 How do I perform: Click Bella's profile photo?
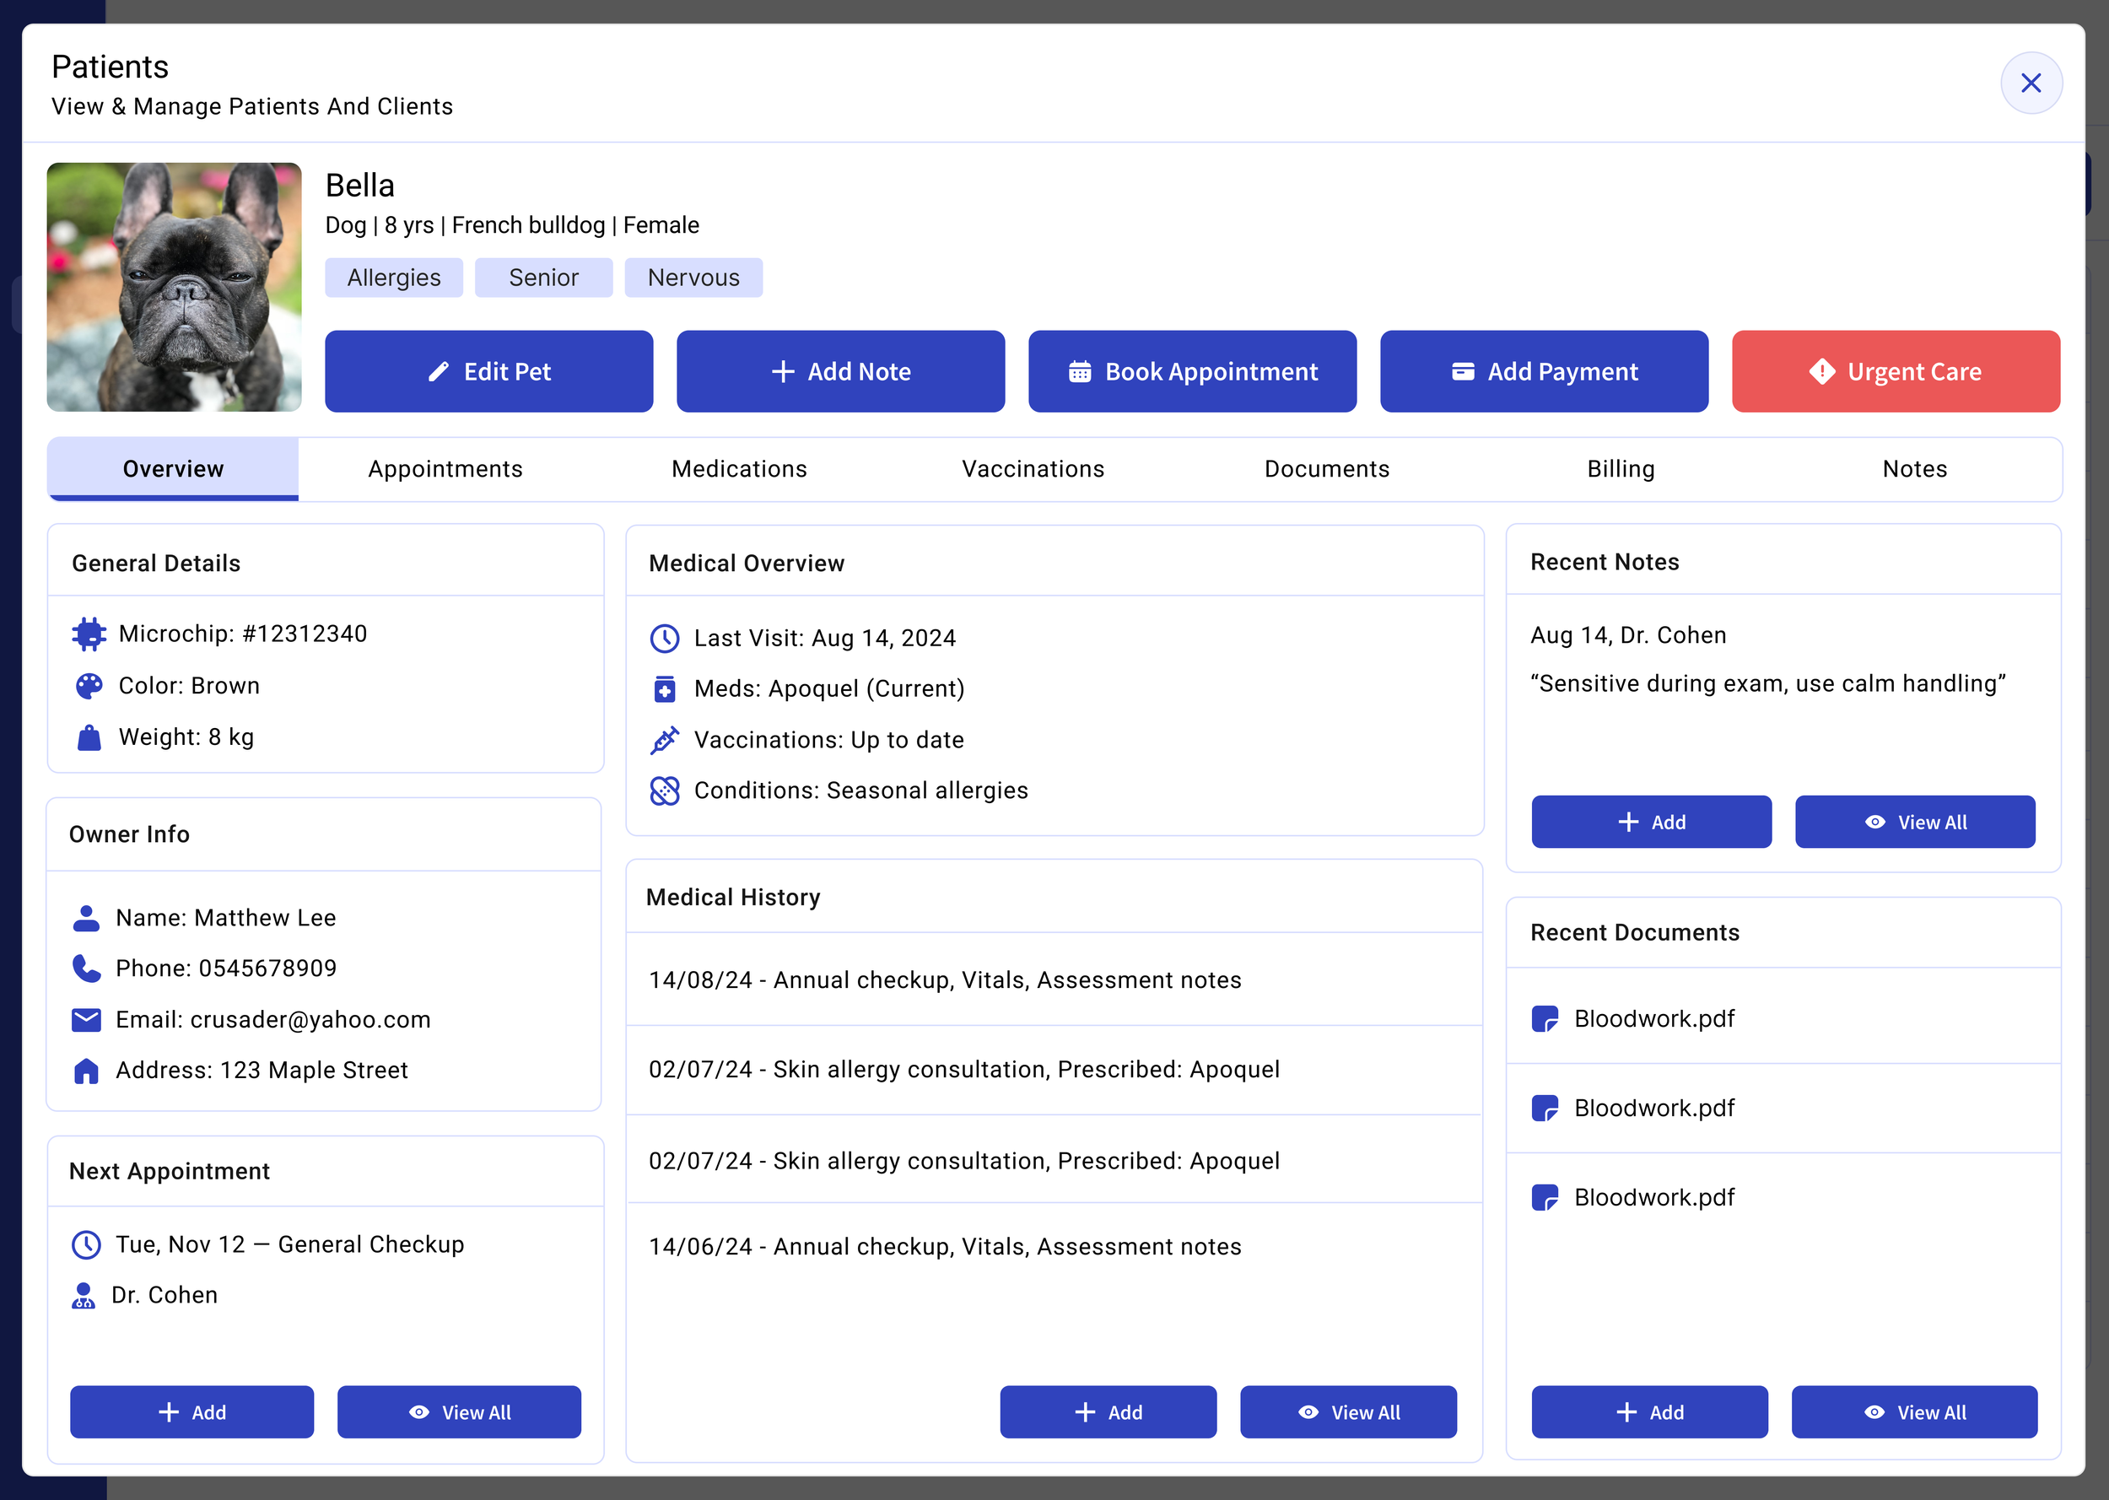tap(174, 287)
